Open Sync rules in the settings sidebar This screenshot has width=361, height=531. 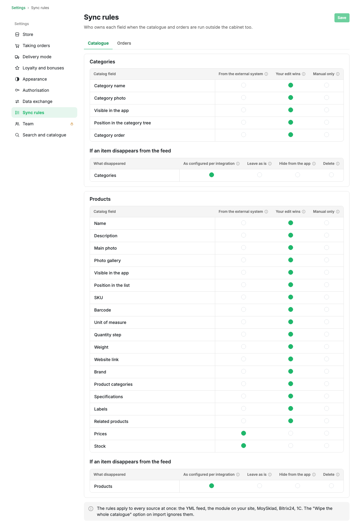tap(44, 113)
